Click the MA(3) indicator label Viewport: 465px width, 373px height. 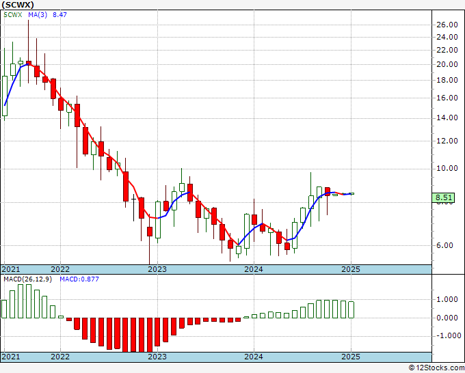coord(38,14)
